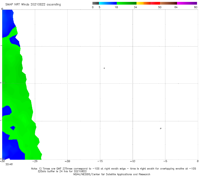Click the magenta 64-80 color bar segment
Image resolution: width=200 pixels, height=176 pixels.
187,3
